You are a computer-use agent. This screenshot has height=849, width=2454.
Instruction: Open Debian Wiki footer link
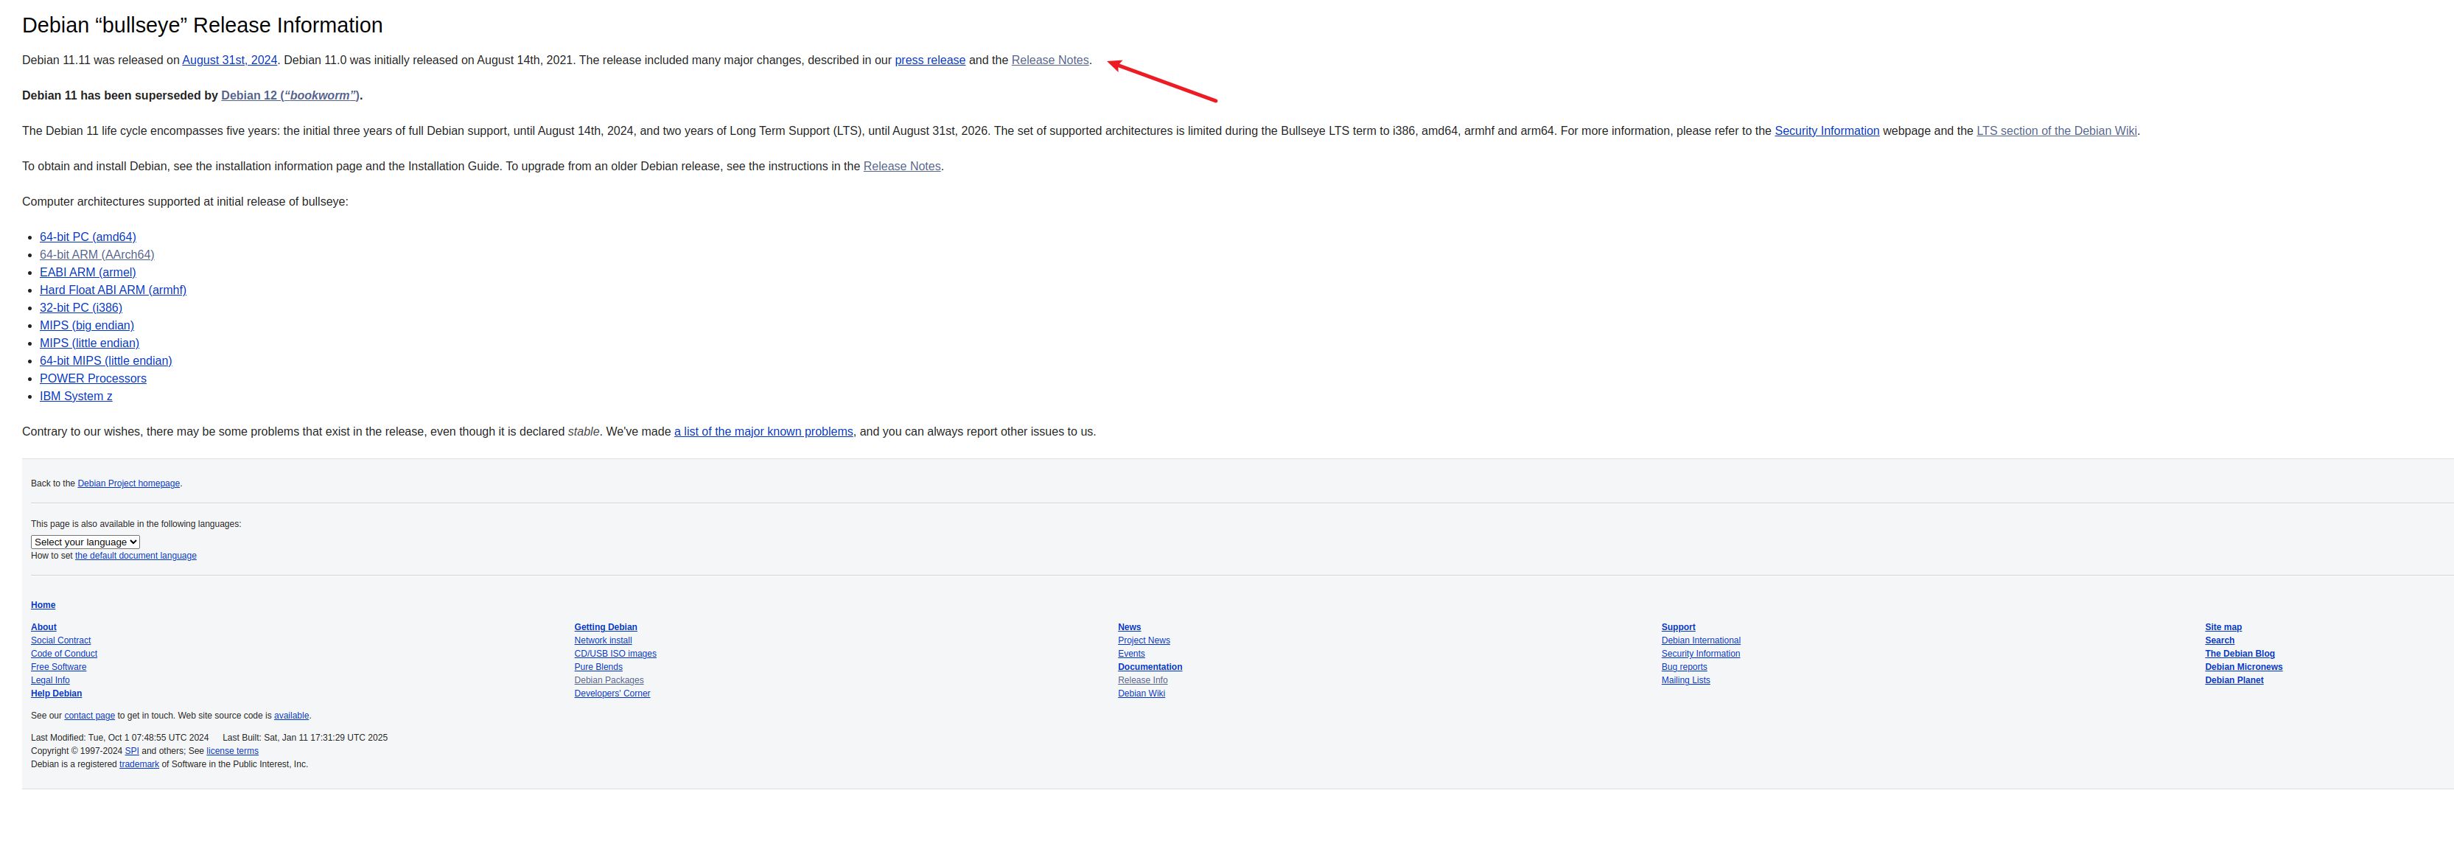pos(1142,693)
